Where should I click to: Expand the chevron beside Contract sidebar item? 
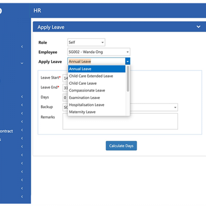(22, 130)
